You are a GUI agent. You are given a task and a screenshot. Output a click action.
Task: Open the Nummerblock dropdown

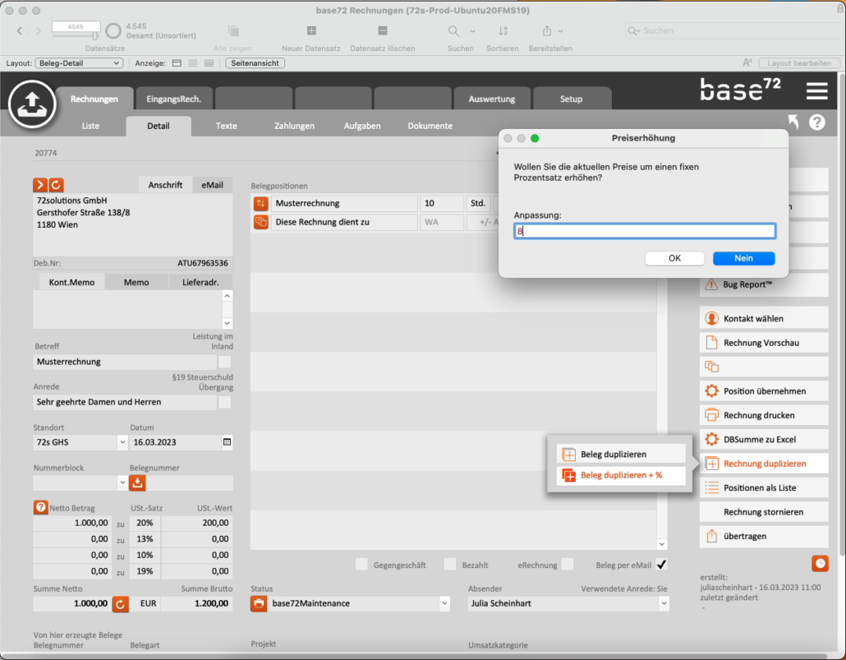(122, 482)
